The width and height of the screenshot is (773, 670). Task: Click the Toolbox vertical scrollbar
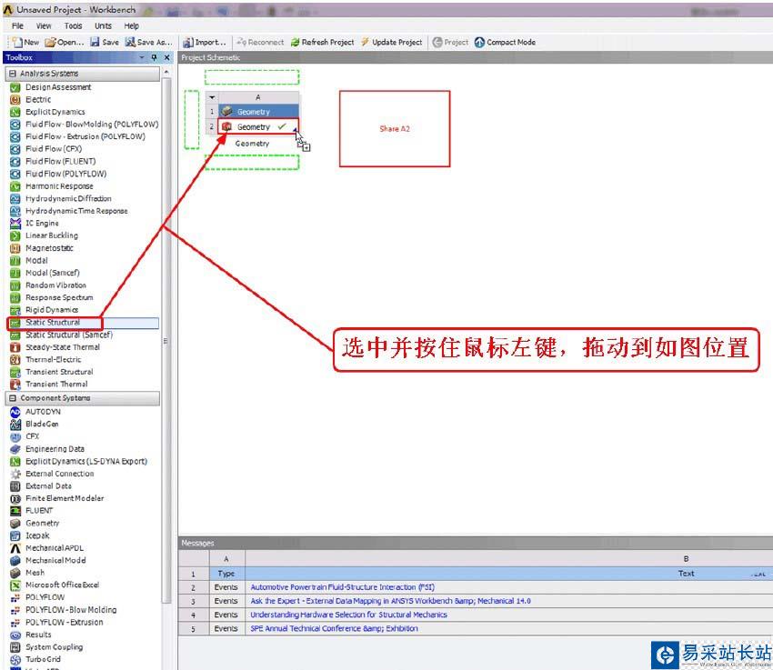166,340
